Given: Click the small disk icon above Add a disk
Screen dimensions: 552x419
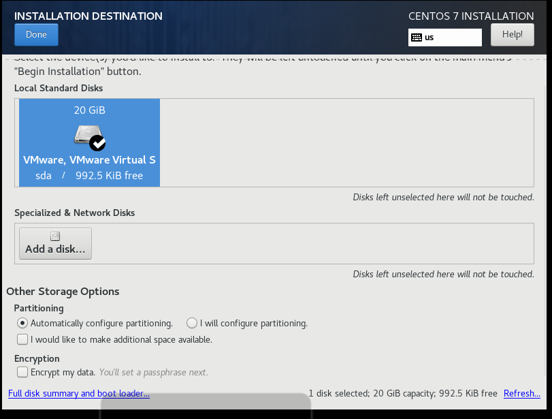Looking at the screenshot, I should [x=55, y=236].
